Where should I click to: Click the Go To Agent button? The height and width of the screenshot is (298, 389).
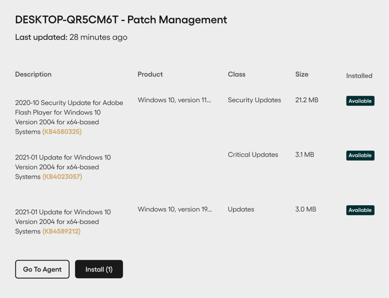42,269
